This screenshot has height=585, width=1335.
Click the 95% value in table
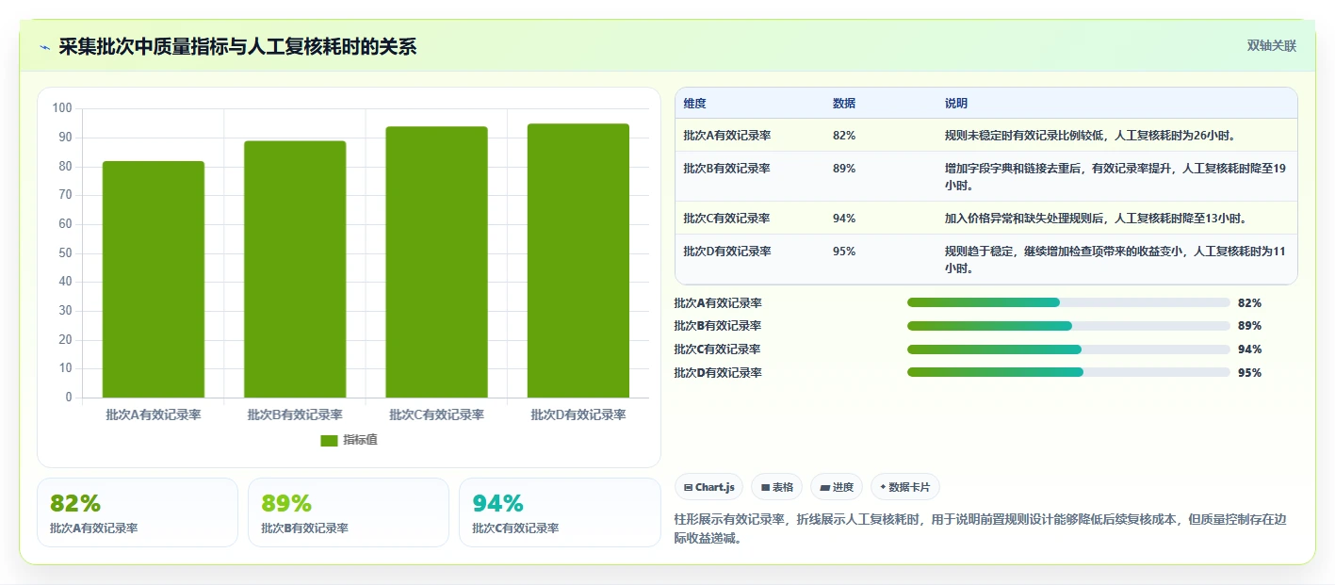tap(844, 252)
